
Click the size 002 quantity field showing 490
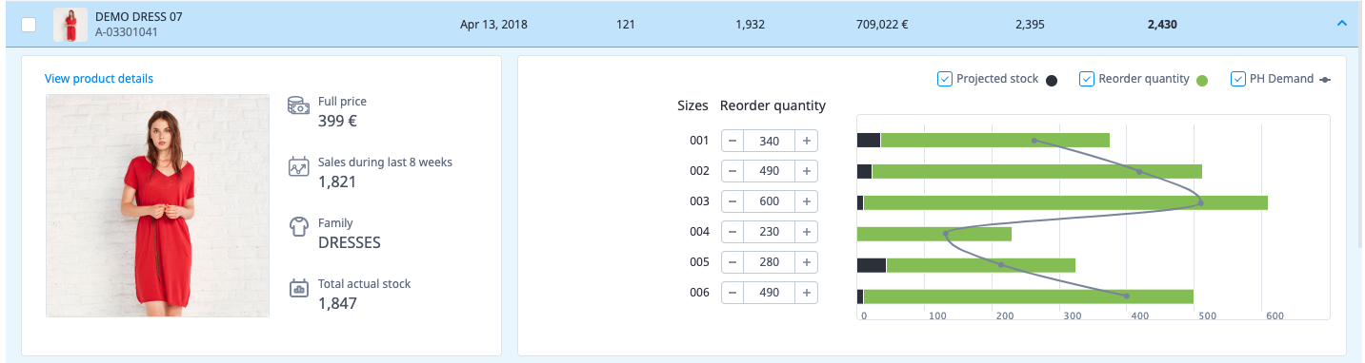(770, 171)
